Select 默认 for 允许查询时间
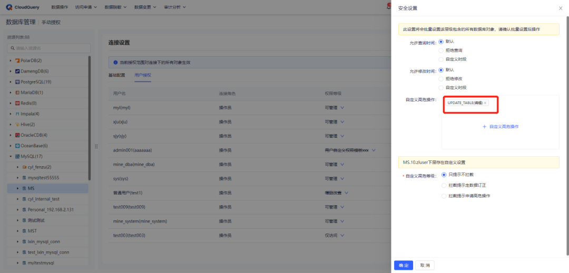The width and height of the screenshot is (569, 273). [x=441, y=42]
